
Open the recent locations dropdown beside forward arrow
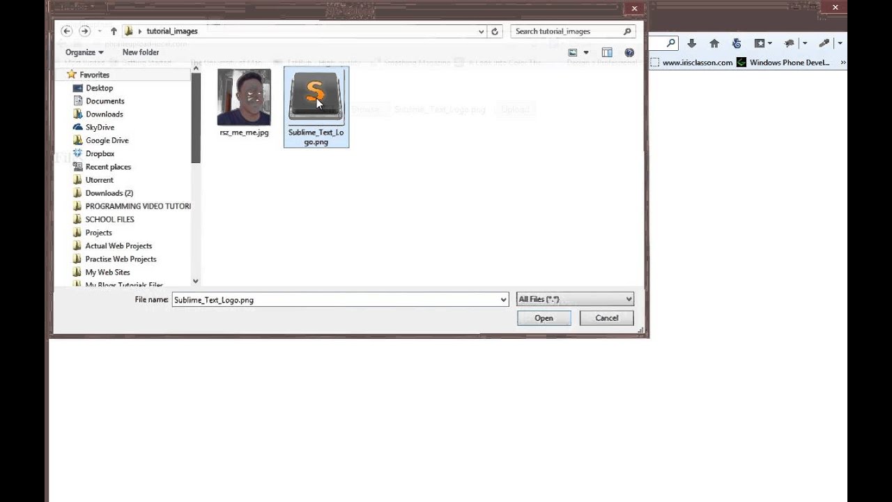pos(100,31)
